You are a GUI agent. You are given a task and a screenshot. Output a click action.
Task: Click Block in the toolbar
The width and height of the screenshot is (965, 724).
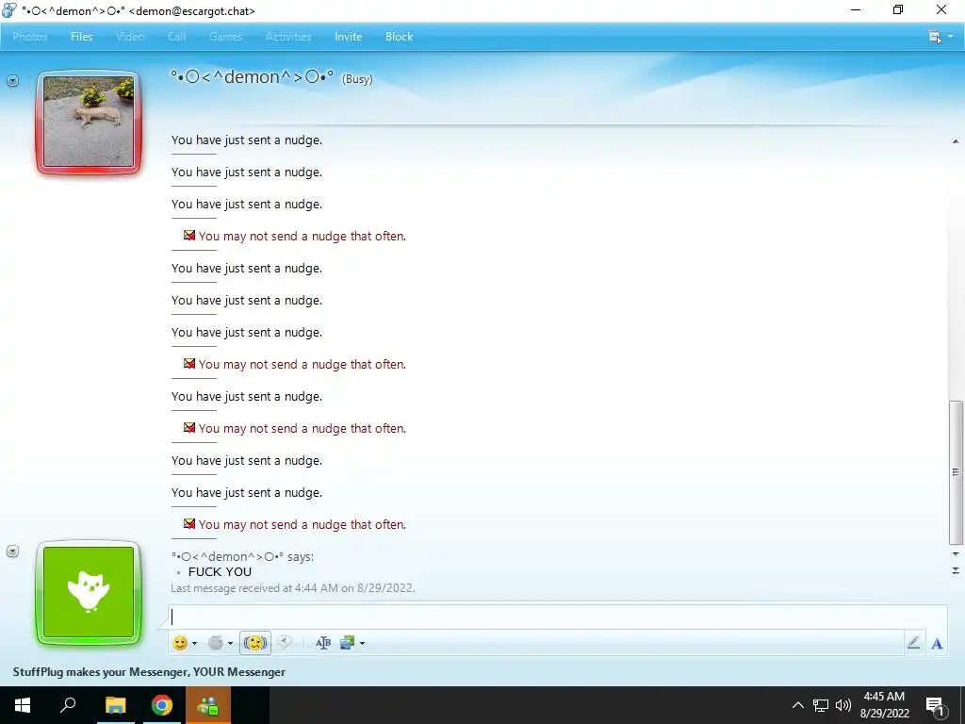399,37
